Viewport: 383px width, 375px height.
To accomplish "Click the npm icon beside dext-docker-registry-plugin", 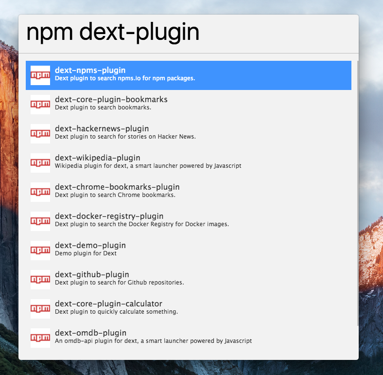I will (40, 221).
